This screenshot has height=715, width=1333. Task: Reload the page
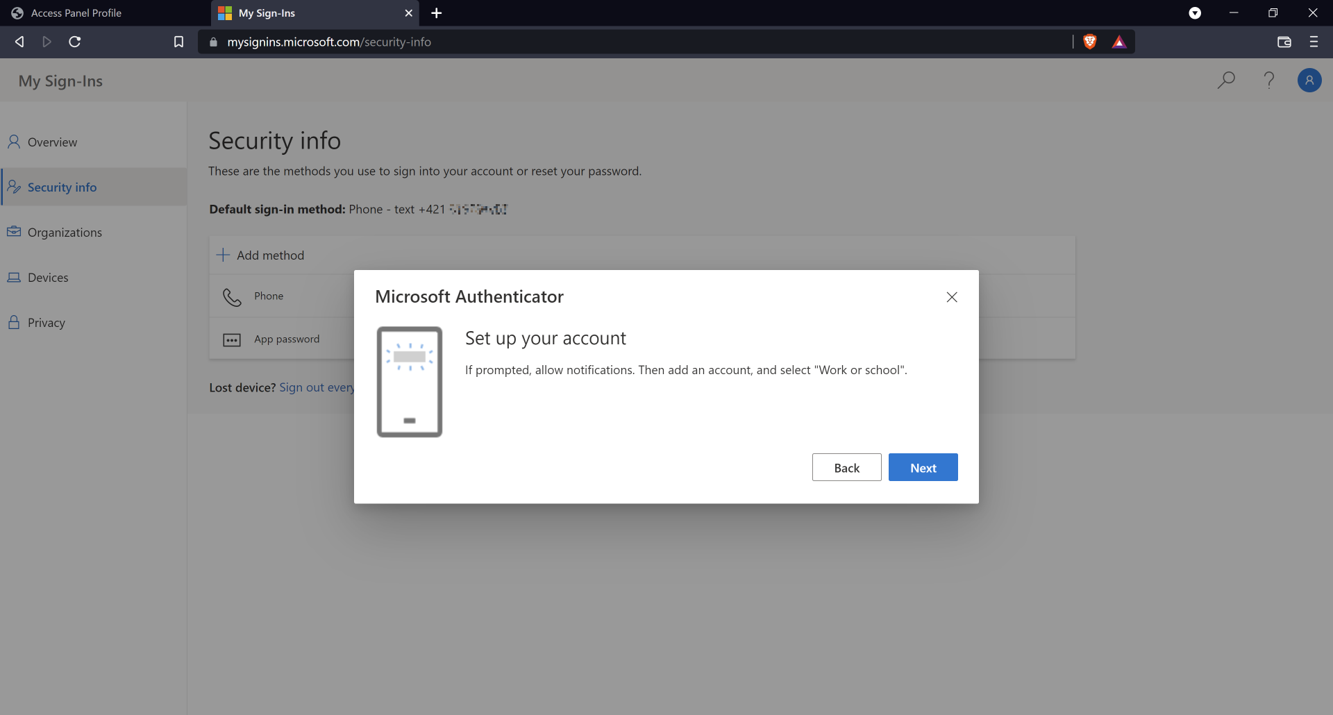point(75,42)
